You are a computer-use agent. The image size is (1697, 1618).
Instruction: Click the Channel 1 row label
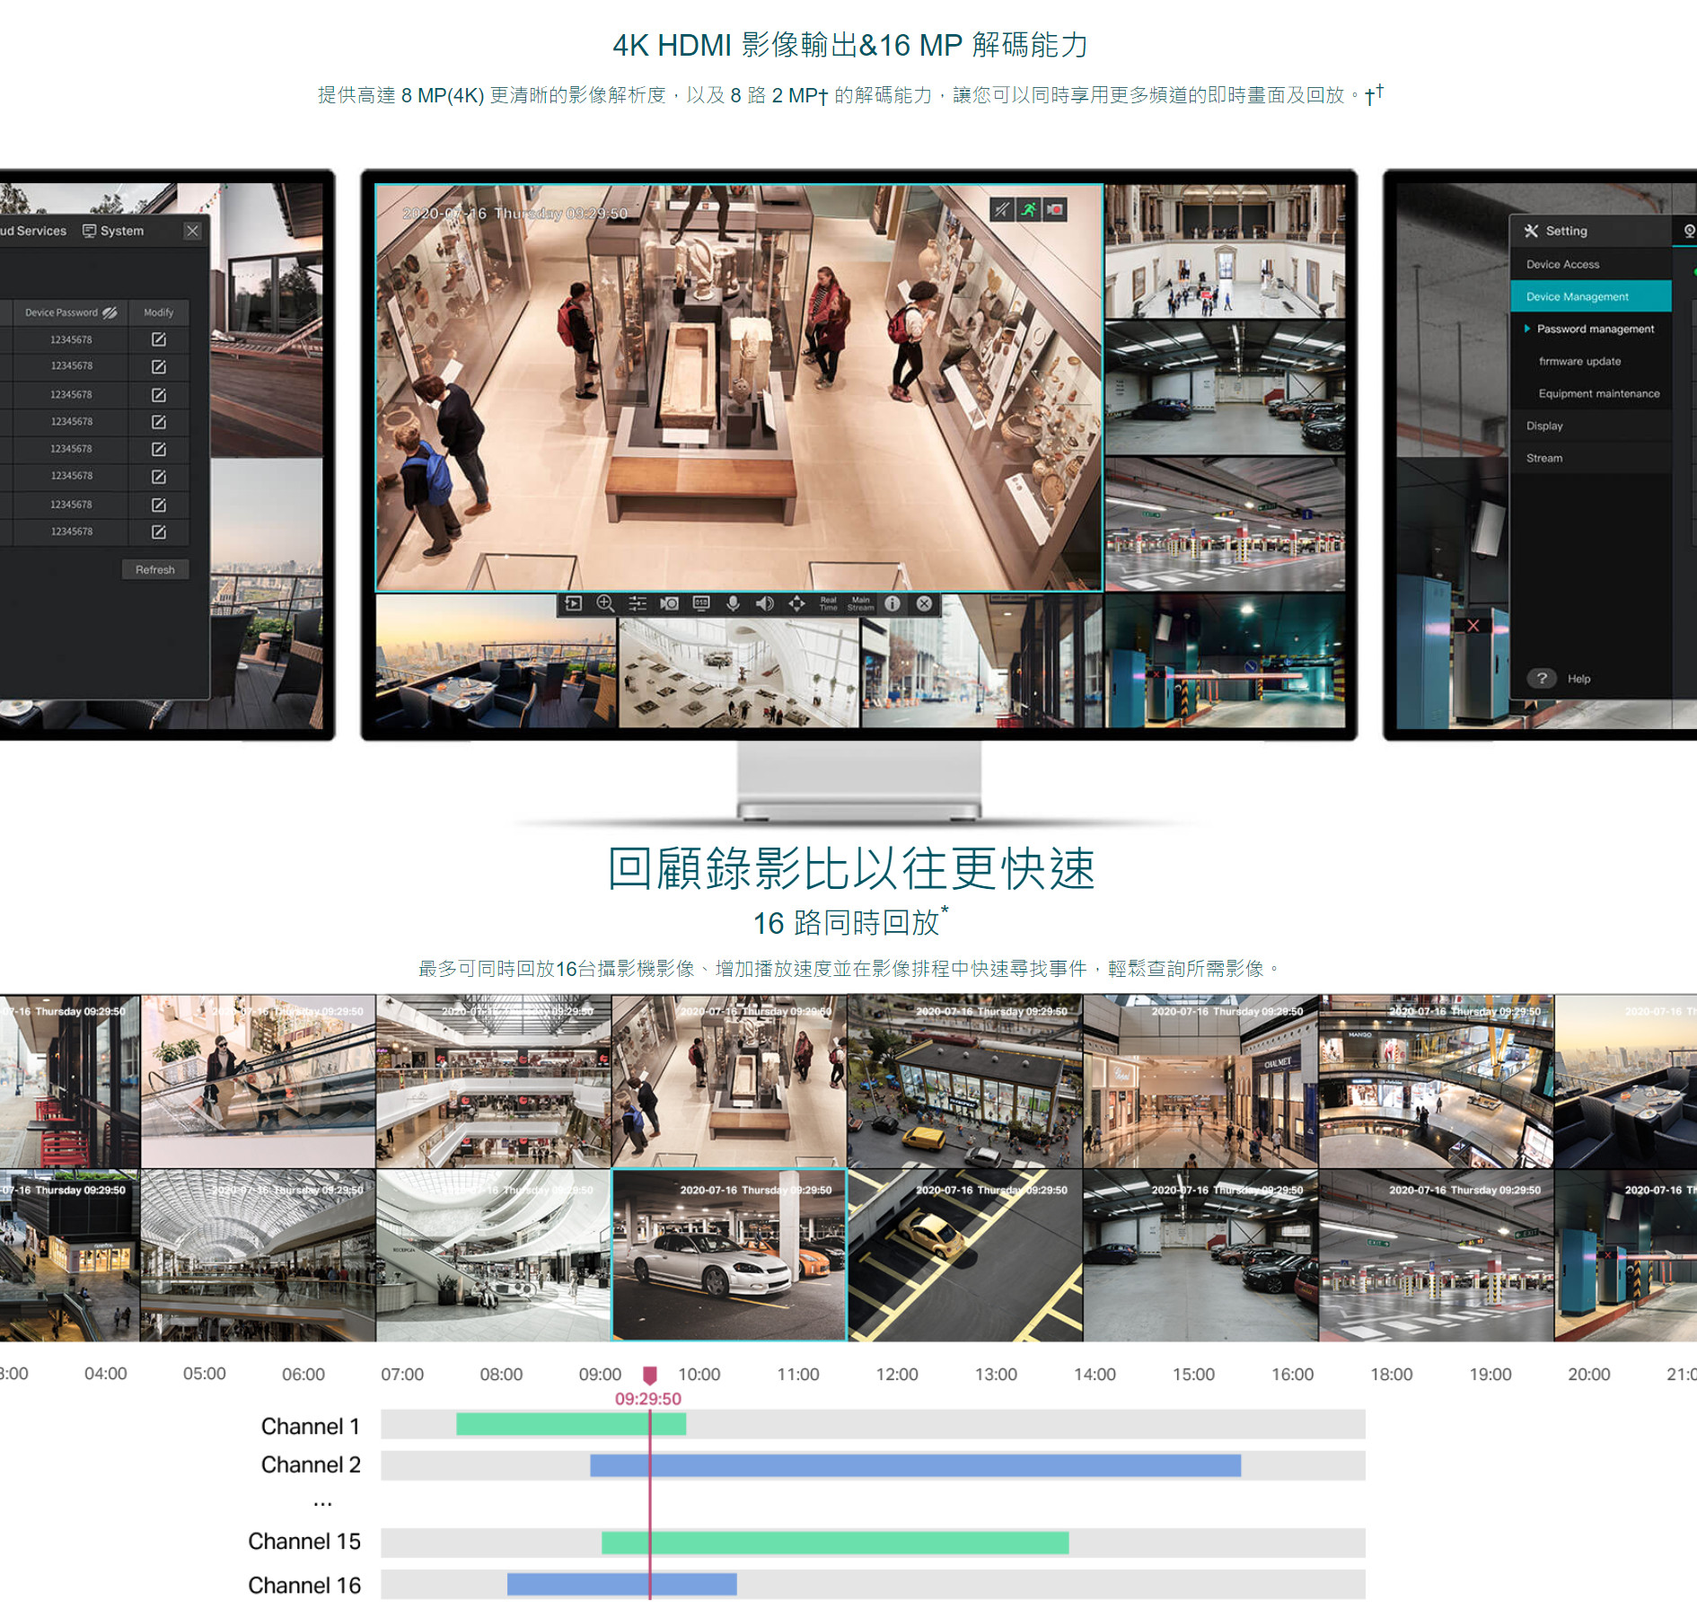pyautogui.click(x=311, y=1426)
